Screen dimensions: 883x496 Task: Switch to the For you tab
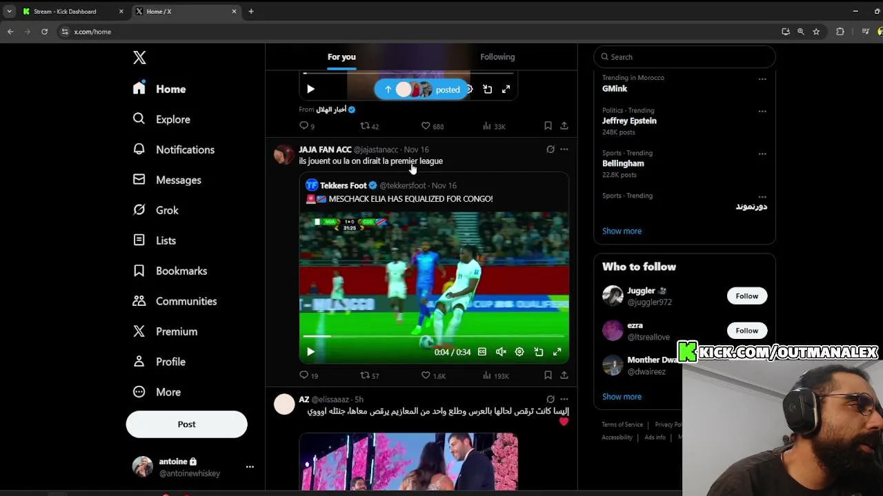point(341,57)
